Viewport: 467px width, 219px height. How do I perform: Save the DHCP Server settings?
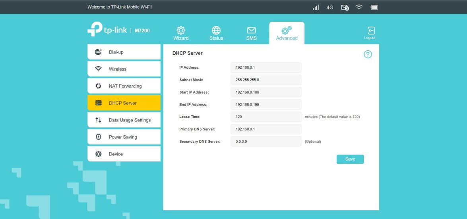350,159
